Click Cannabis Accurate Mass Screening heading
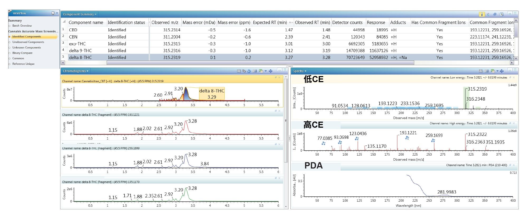528x218 pixels. coord(33,31)
